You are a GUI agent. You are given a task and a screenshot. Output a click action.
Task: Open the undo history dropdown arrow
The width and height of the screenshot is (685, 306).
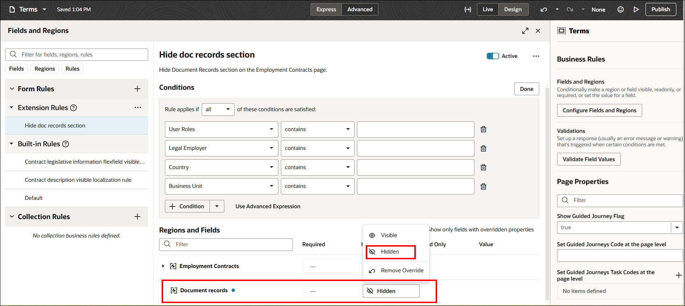[557, 9]
